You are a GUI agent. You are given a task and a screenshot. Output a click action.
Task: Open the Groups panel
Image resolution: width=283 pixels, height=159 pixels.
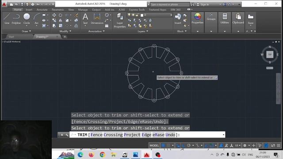click(211, 17)
